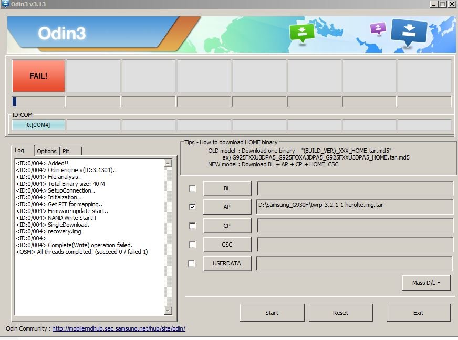This screenshot has width=458, height=340.
Task: Select log line 'Firmware update start..'
Action: pos(62,211)
